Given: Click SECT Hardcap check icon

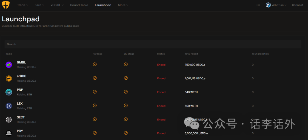Looking at the screenshot, I should pyautogui.click(x=95, y=119).
